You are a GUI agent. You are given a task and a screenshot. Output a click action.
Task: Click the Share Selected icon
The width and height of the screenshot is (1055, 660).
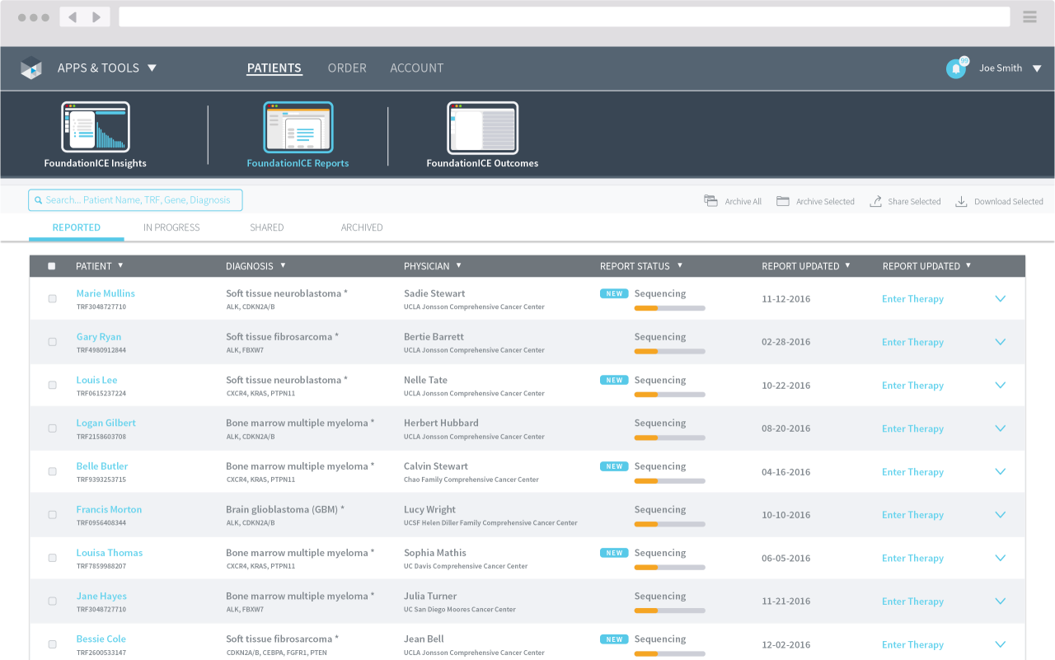click(x=875, y=201)
